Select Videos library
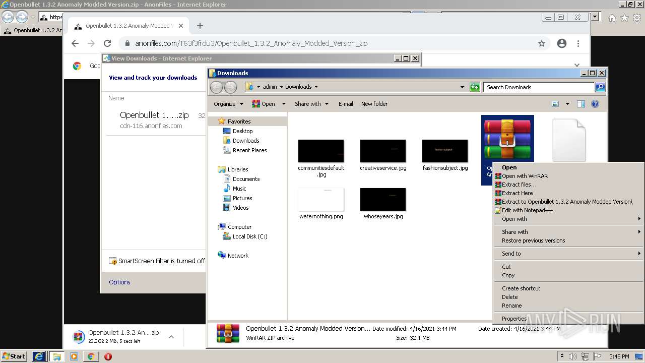This screenshot has width=645, height=363. (x=240, y=208)
